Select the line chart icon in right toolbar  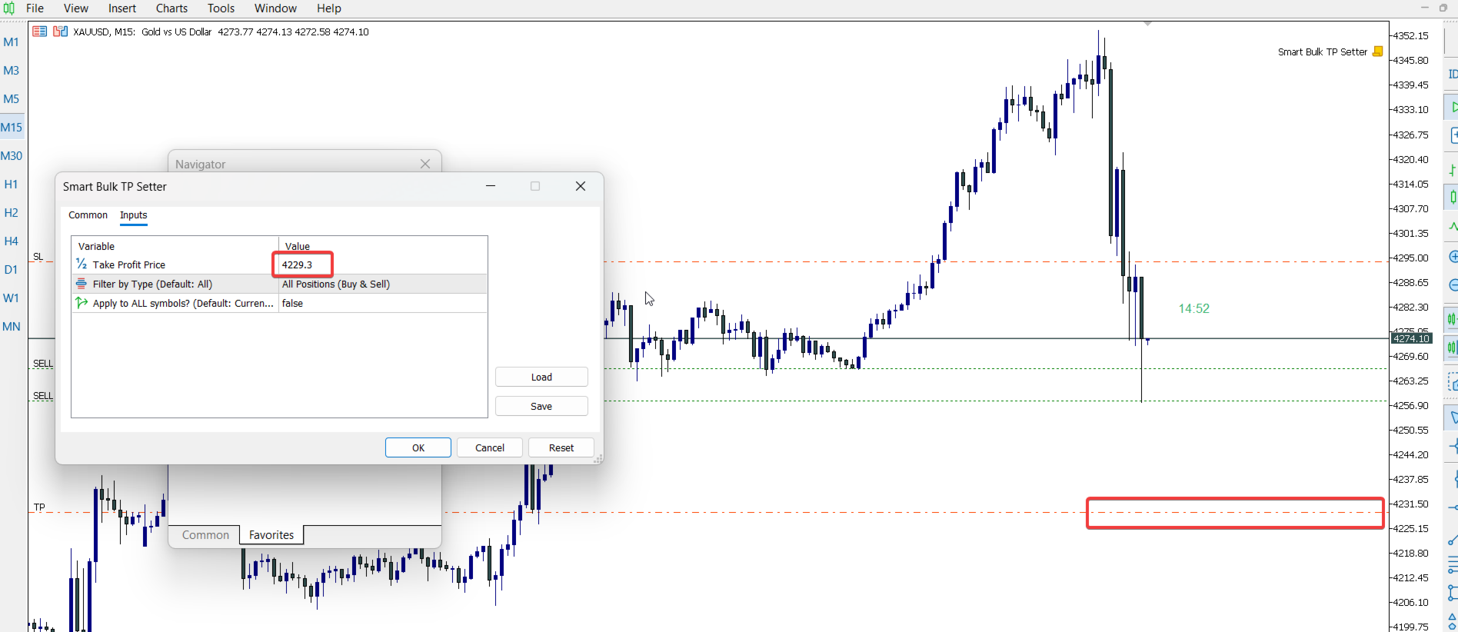(x=1453, y=227)
